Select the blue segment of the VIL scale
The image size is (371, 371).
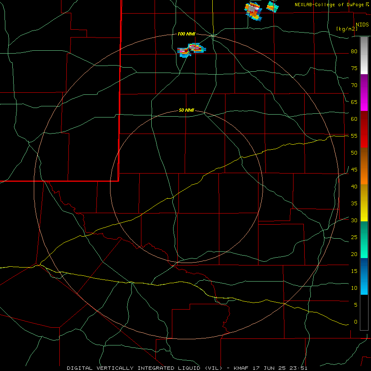click(364, 276)
